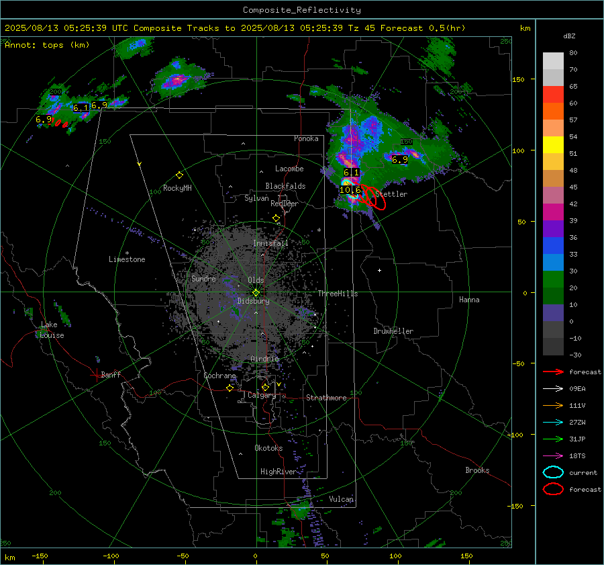Click the RockyMH label
604x565 pixels.
point(177,188)
